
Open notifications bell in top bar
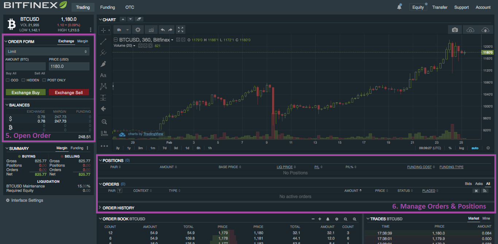pyautogui.click(x=400, y=7)
